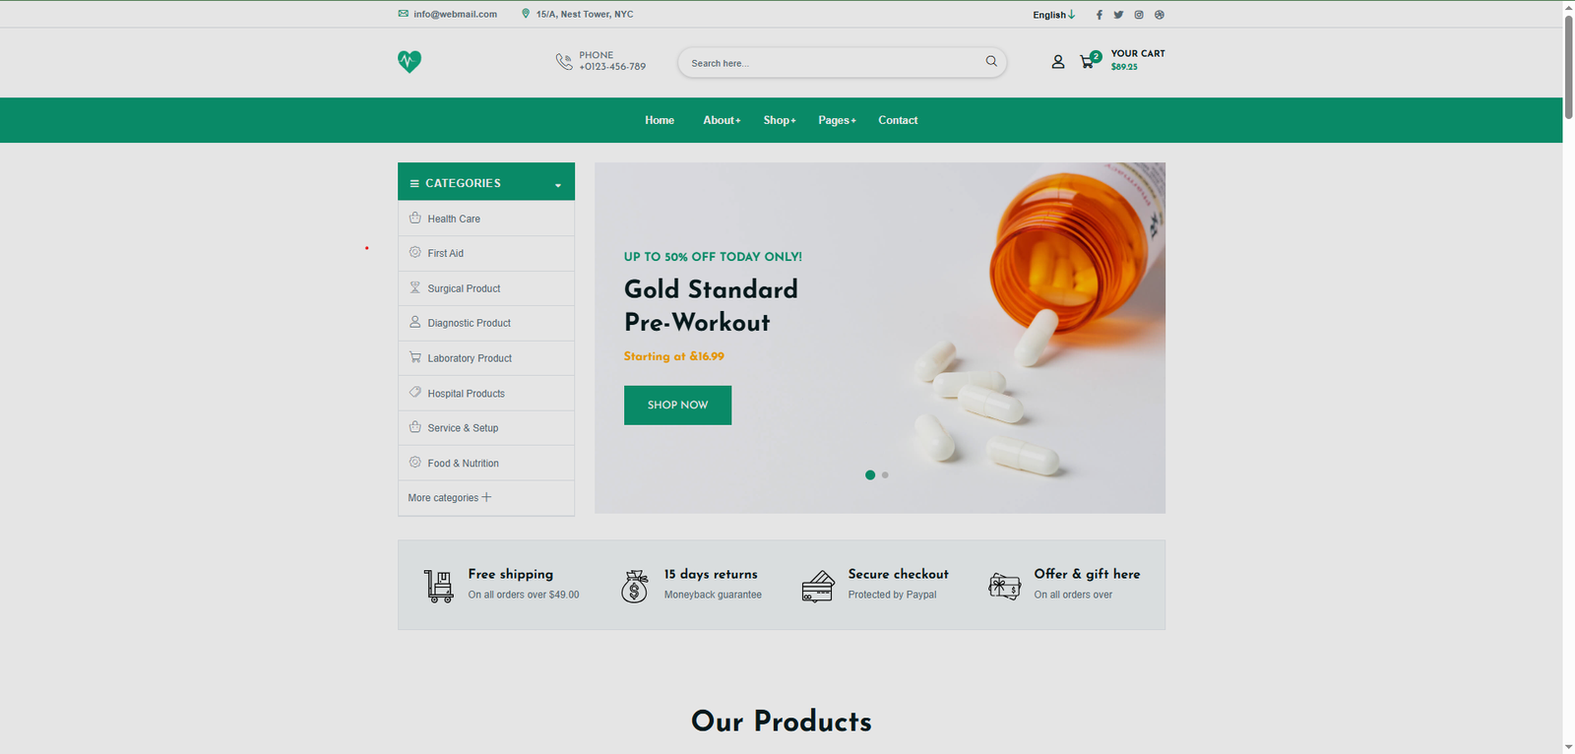Click the page vertical scrollbar thumb
The height and width of the screenshot is (754, 1575).
coord(1568,64)
